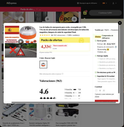The height and width of the screenshot is (127, 124).
Task: Open Devoluciones gratis en 90 details
Action: 107,72
